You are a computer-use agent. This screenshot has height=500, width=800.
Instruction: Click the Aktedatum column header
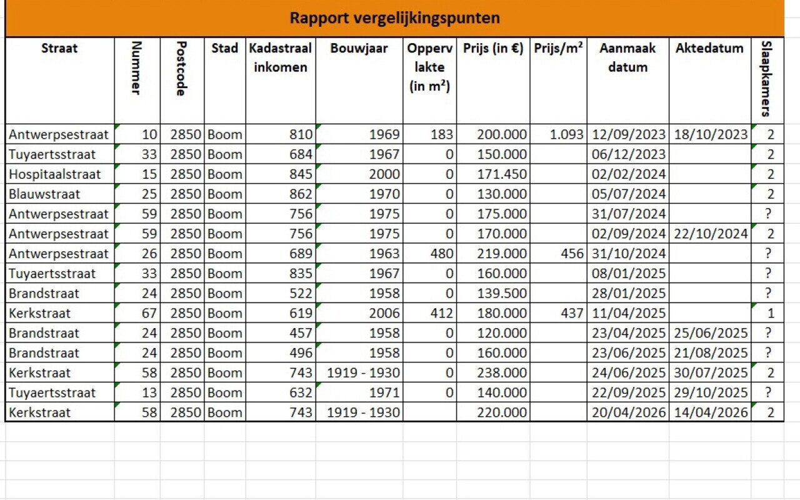tap(710, 81)
